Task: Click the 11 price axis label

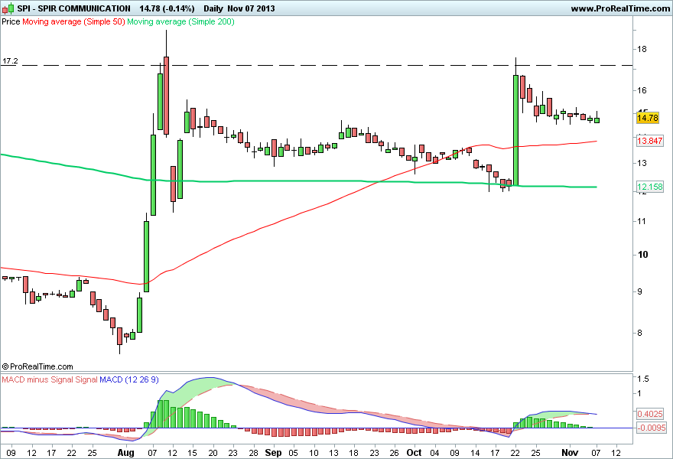Action: pos(642,221)
